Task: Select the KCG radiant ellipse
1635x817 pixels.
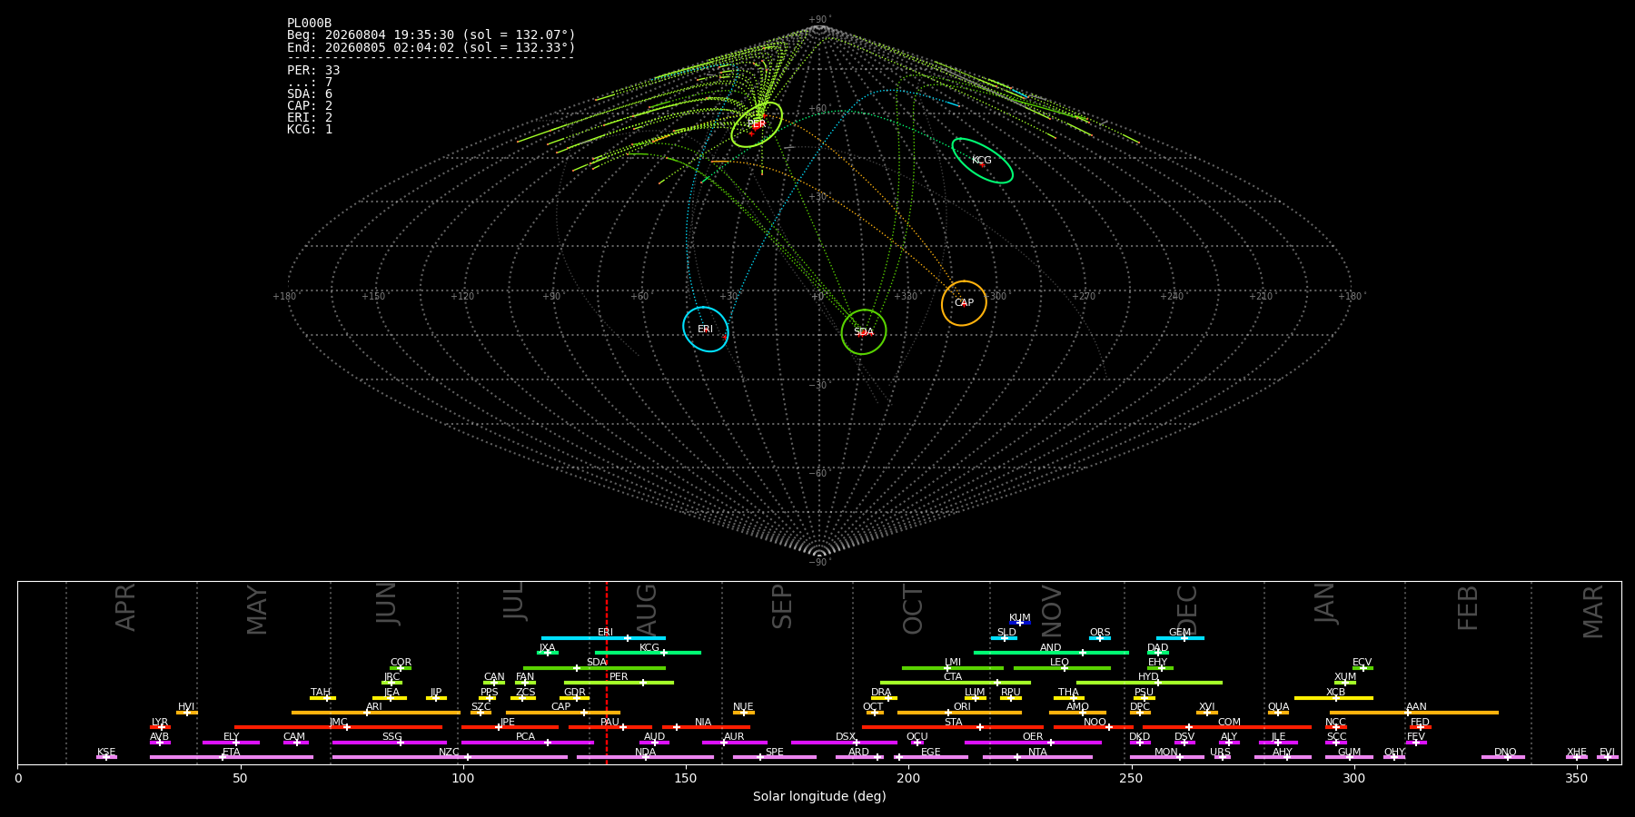Action: (982, 161)
